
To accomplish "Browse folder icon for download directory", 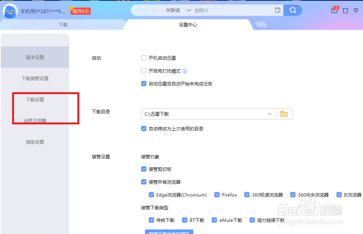I will [x=284, y=114].
